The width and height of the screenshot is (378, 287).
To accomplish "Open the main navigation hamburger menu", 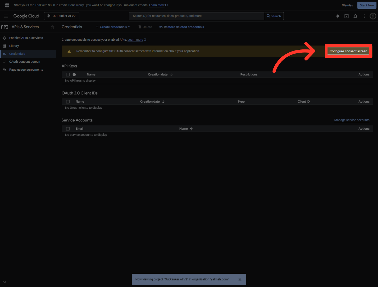I will pos(6,16).
